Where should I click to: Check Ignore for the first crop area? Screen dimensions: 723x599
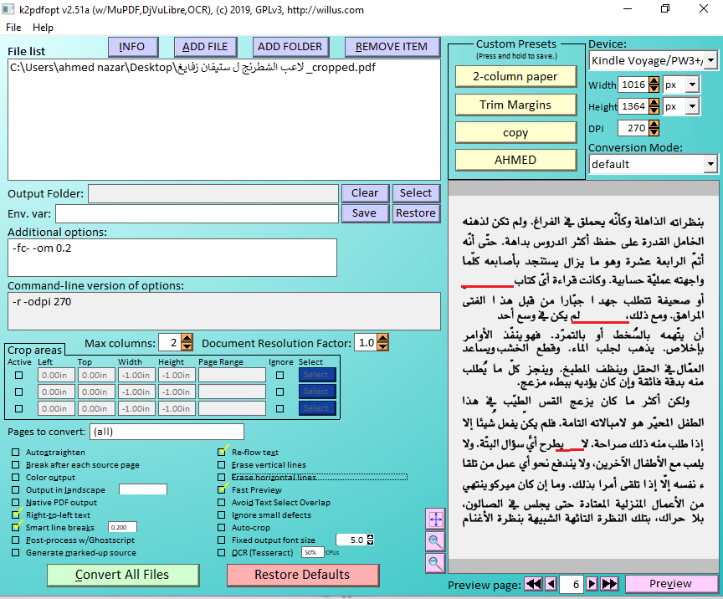pyautogui.click(x=279, y=375)
